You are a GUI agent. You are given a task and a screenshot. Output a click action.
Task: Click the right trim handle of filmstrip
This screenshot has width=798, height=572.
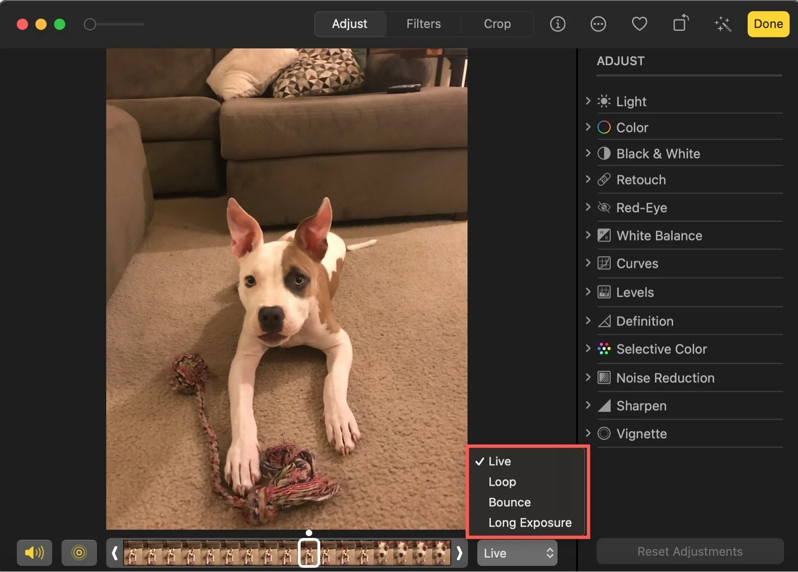(459, 553)
